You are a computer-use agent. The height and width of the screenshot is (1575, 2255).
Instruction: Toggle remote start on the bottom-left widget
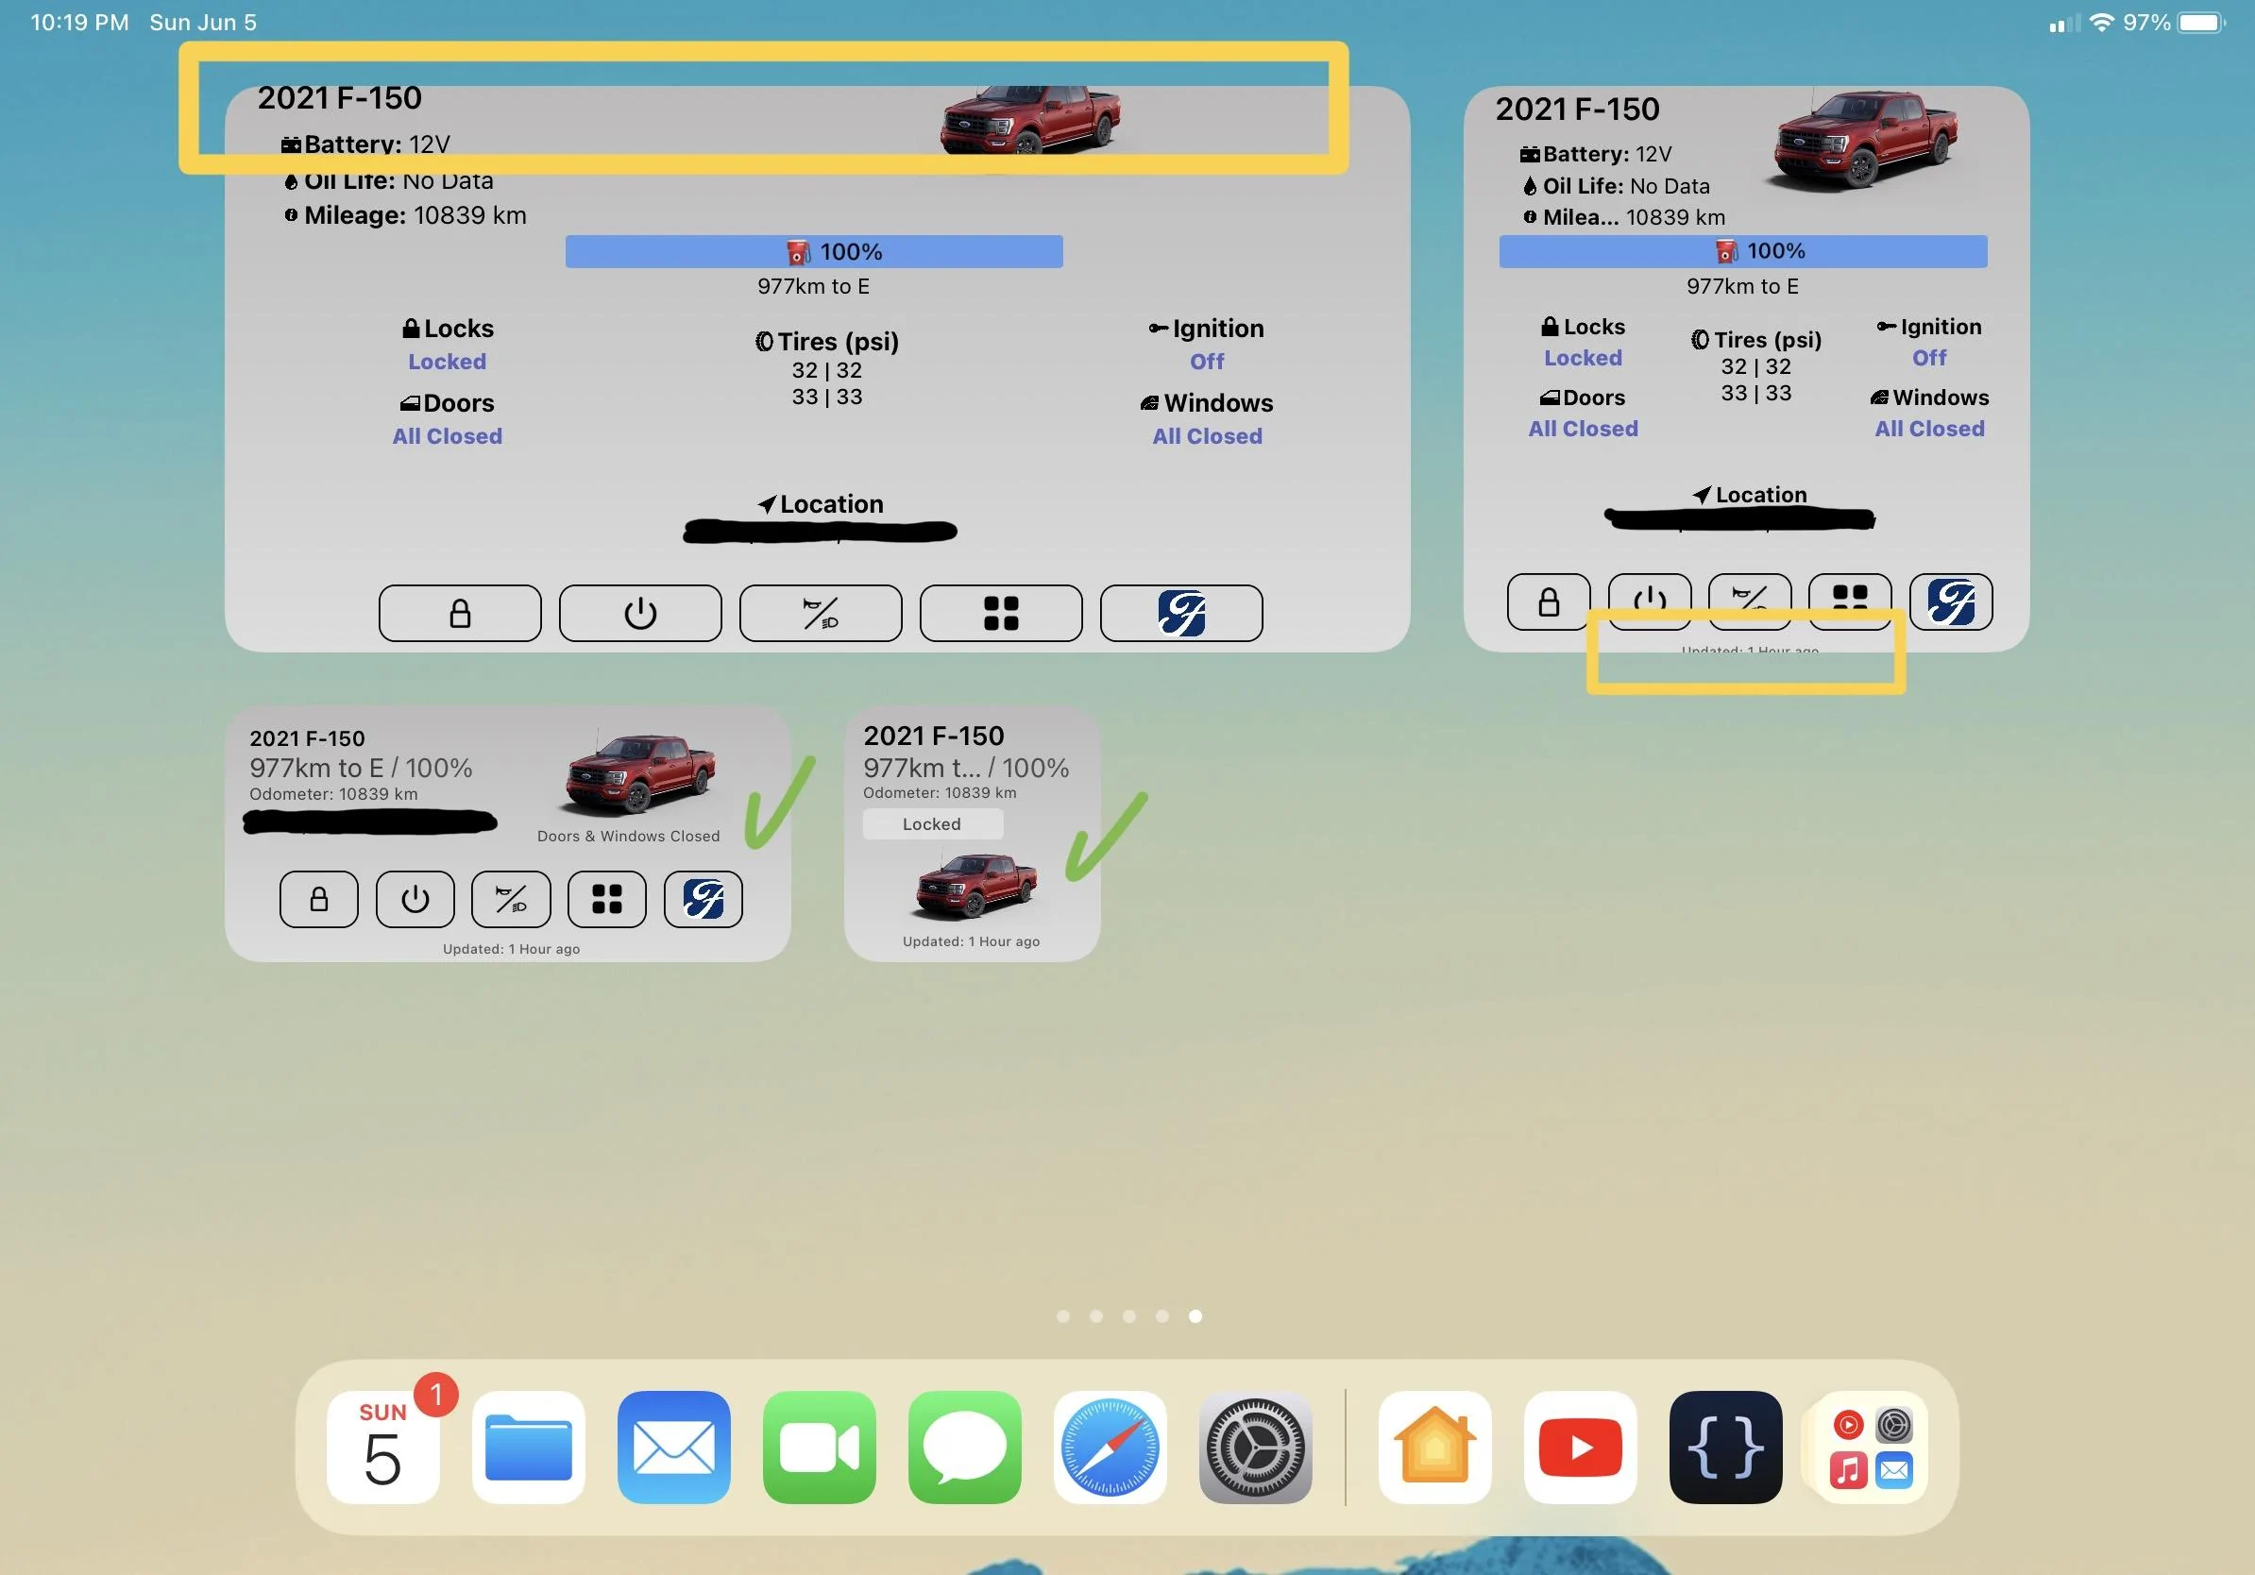pos(415,899)
